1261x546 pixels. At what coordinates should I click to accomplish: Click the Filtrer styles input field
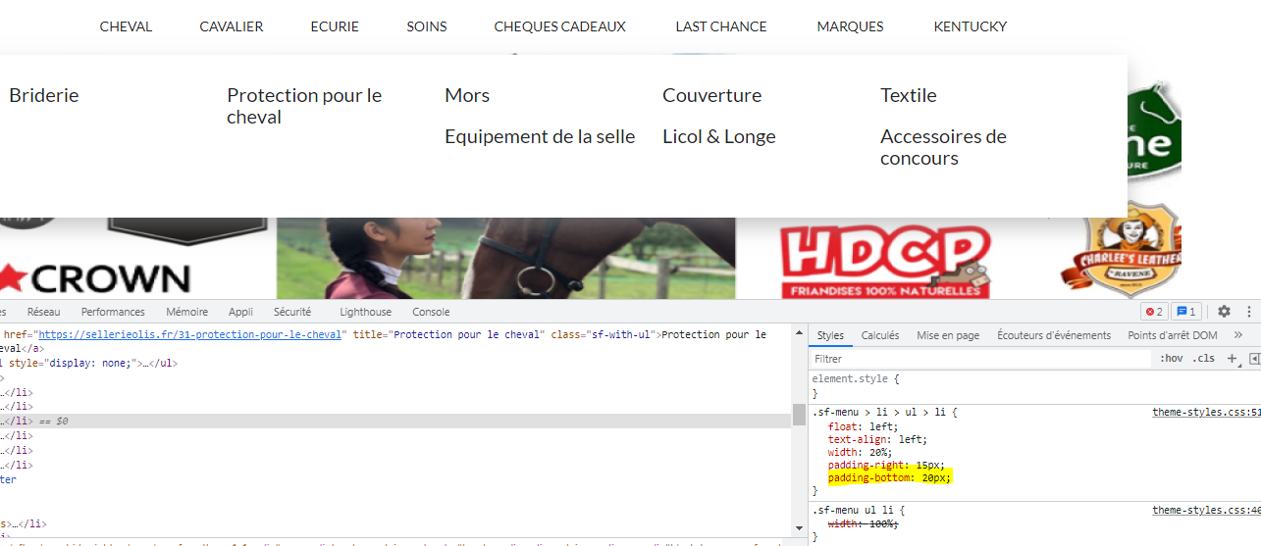pos(980,359)
